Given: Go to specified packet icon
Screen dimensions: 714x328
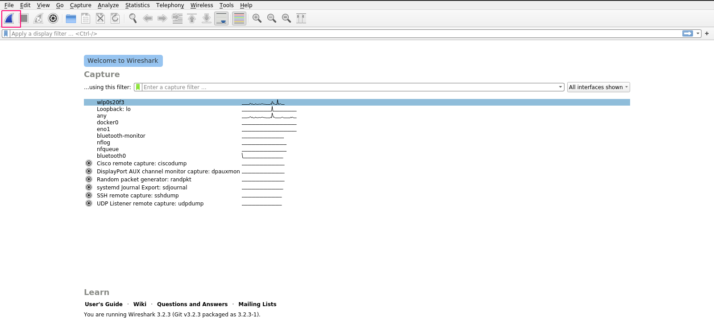Looking at the screenshot, I should (177, 18).
